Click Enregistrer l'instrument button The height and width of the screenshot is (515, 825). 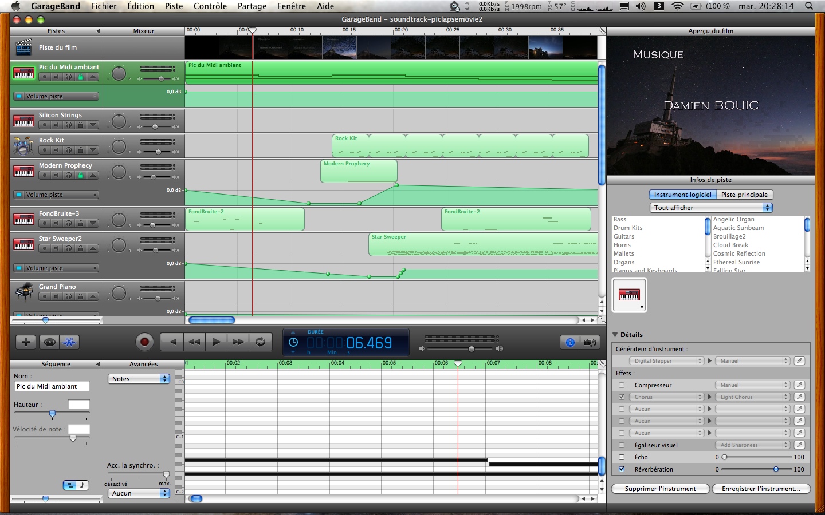click(x=761, y=489)
